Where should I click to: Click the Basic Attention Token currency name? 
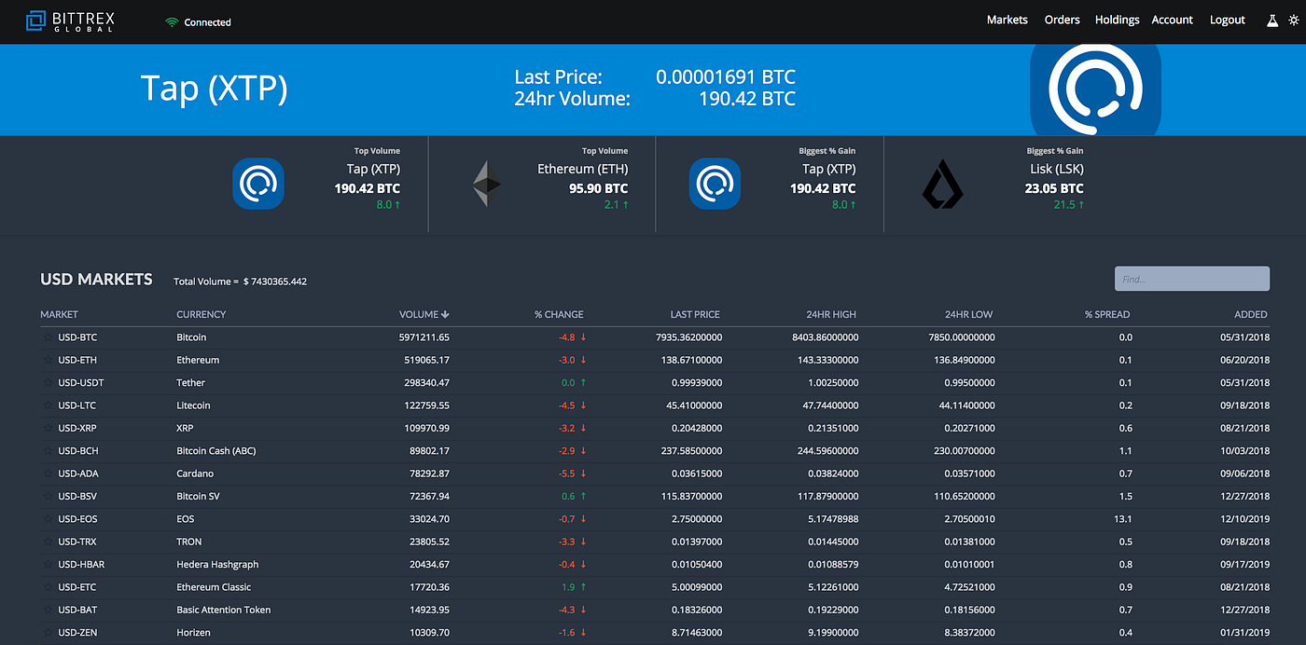[x=224, y=610]
